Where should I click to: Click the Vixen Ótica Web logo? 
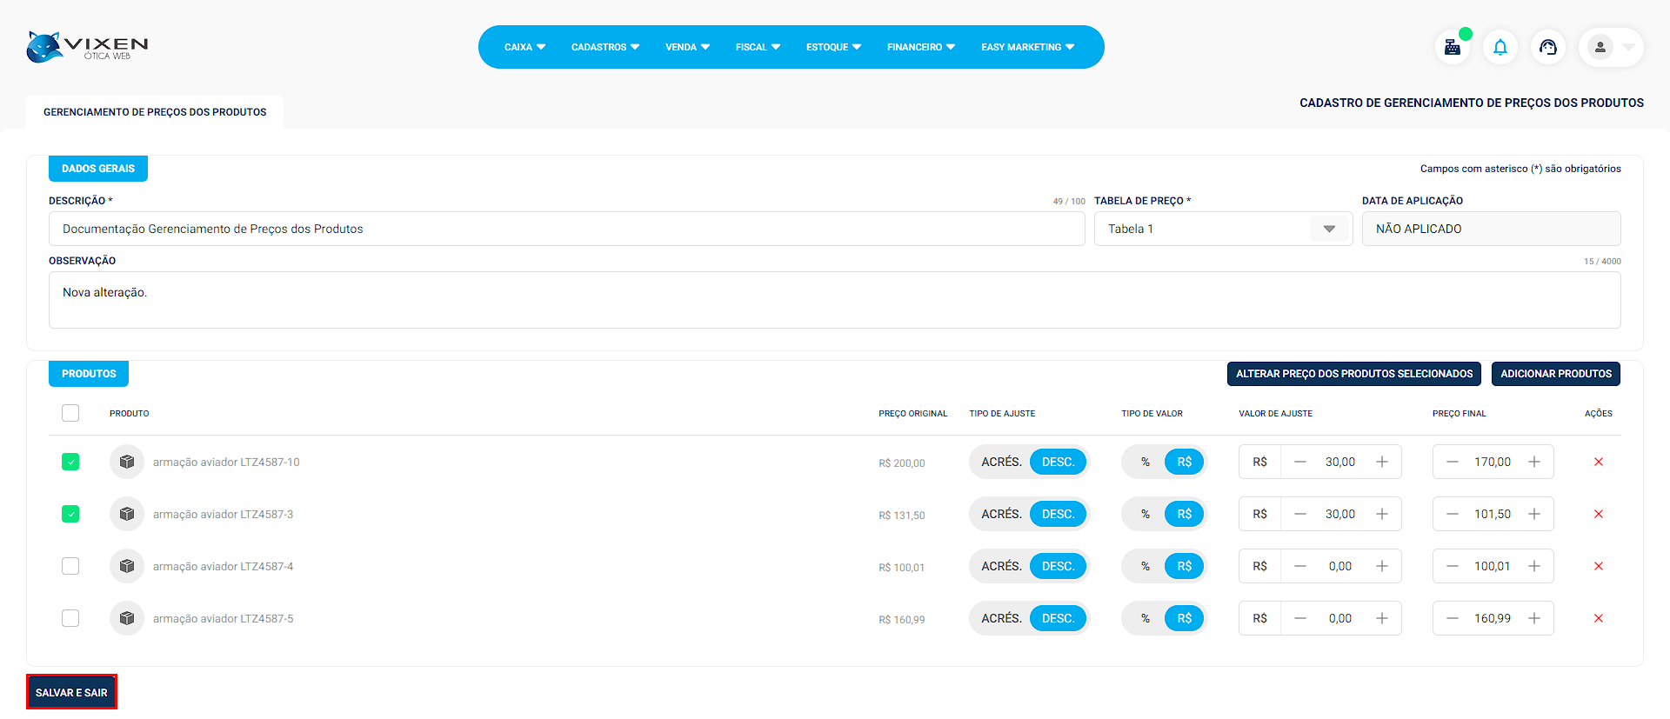(87, 47)
